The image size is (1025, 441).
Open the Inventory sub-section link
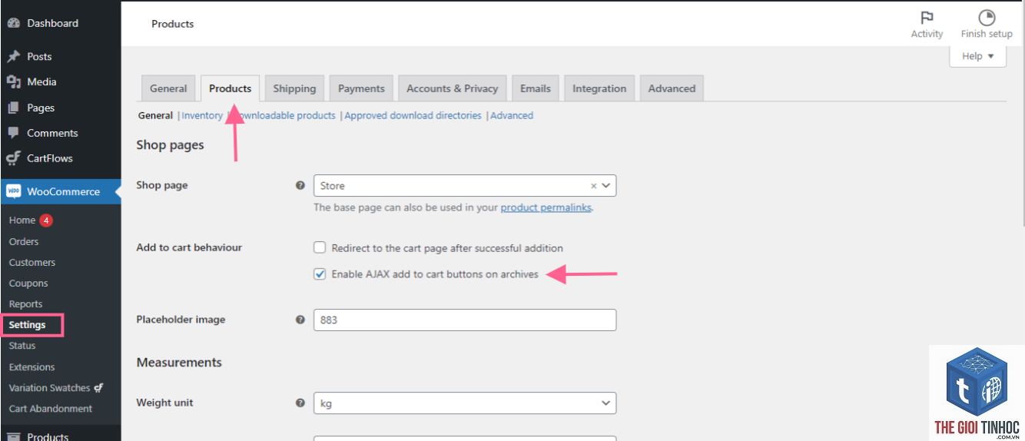[202, 115]
